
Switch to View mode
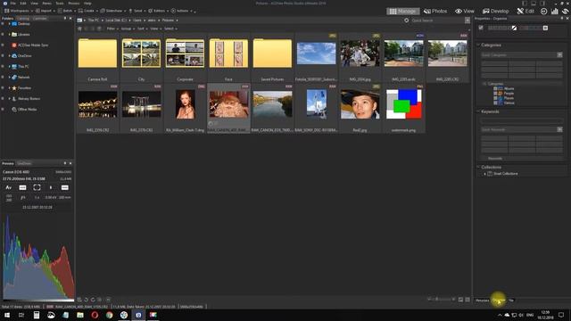point(465,12)
